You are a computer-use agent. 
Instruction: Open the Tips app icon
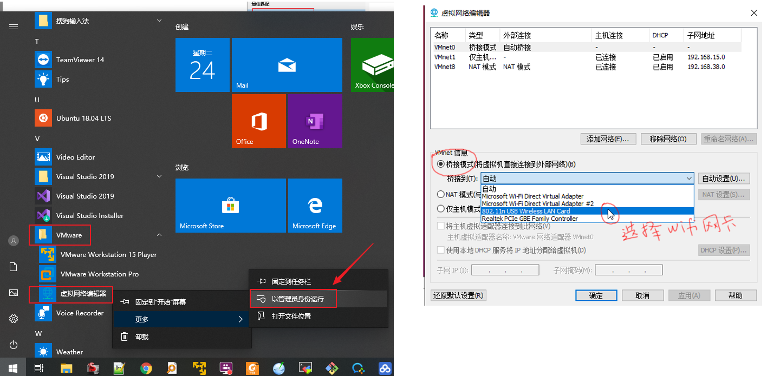point(43,79)
